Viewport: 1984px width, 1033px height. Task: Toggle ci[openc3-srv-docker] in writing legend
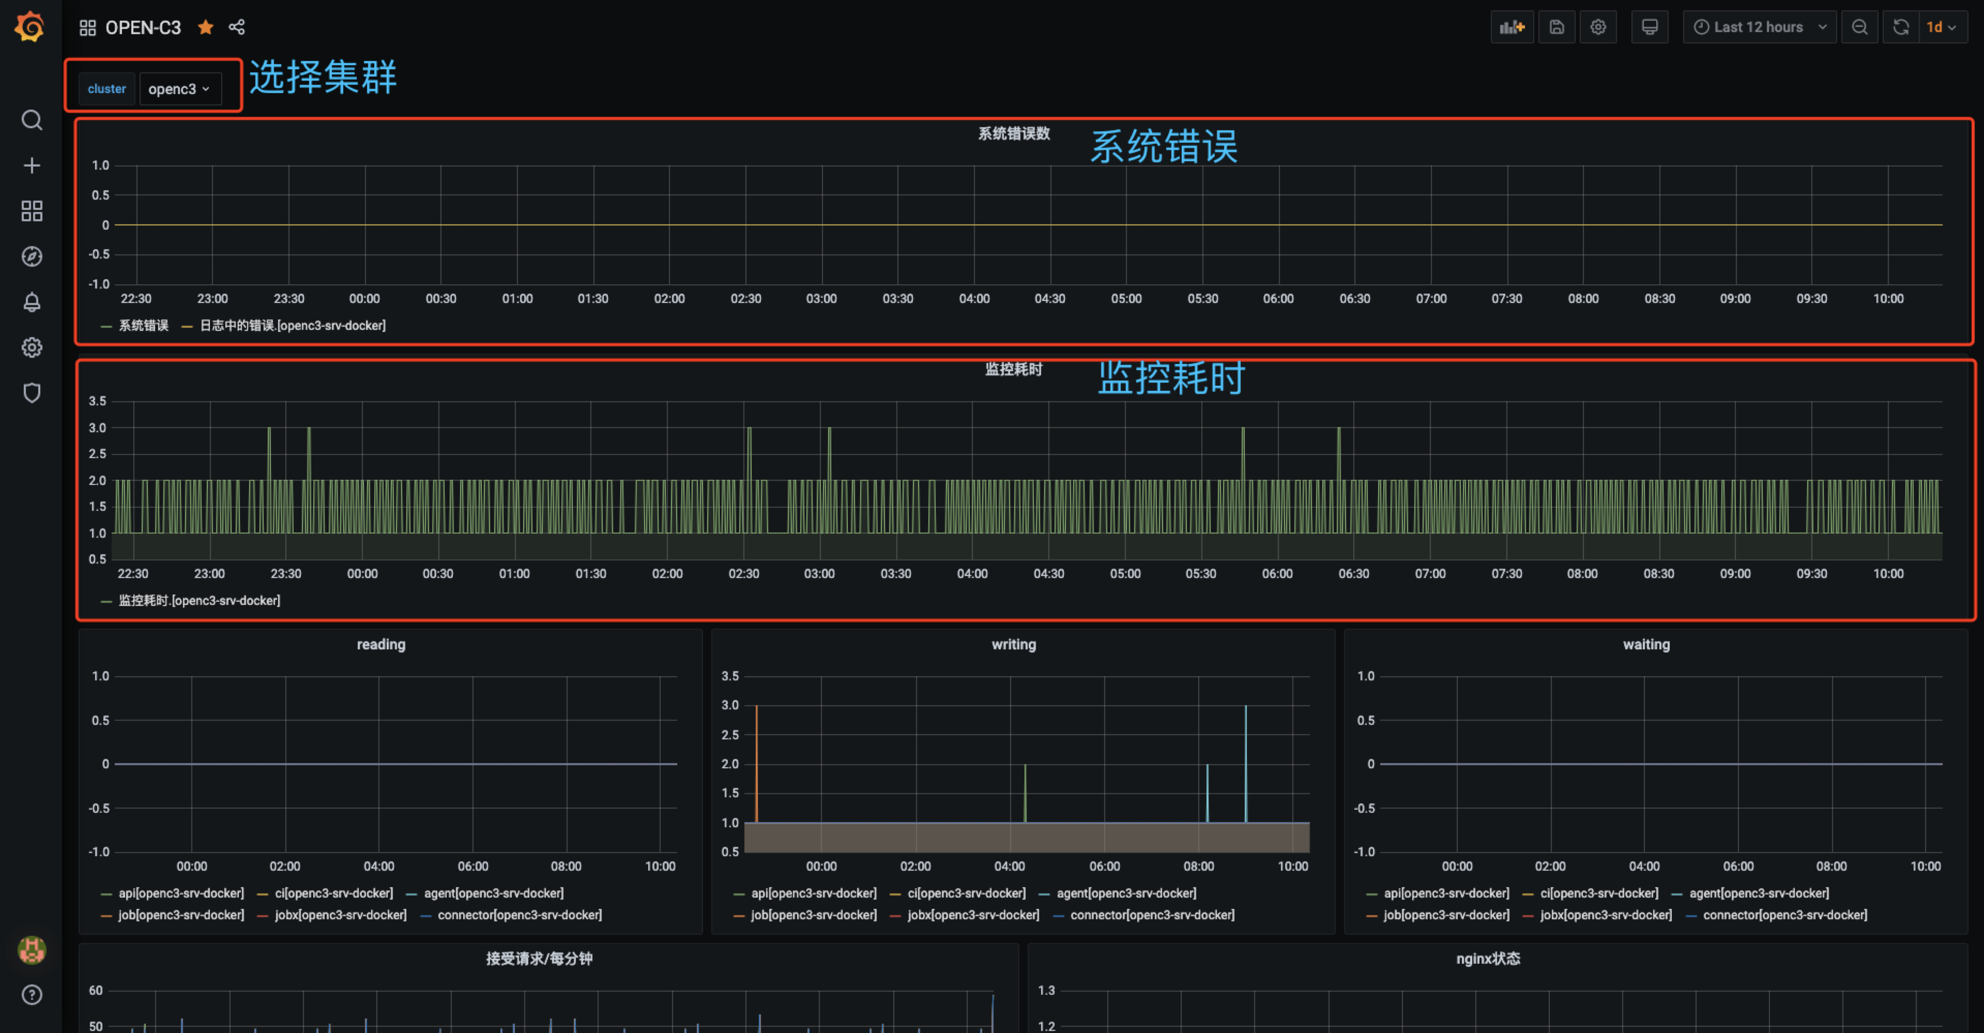click(x=967, y=893)
